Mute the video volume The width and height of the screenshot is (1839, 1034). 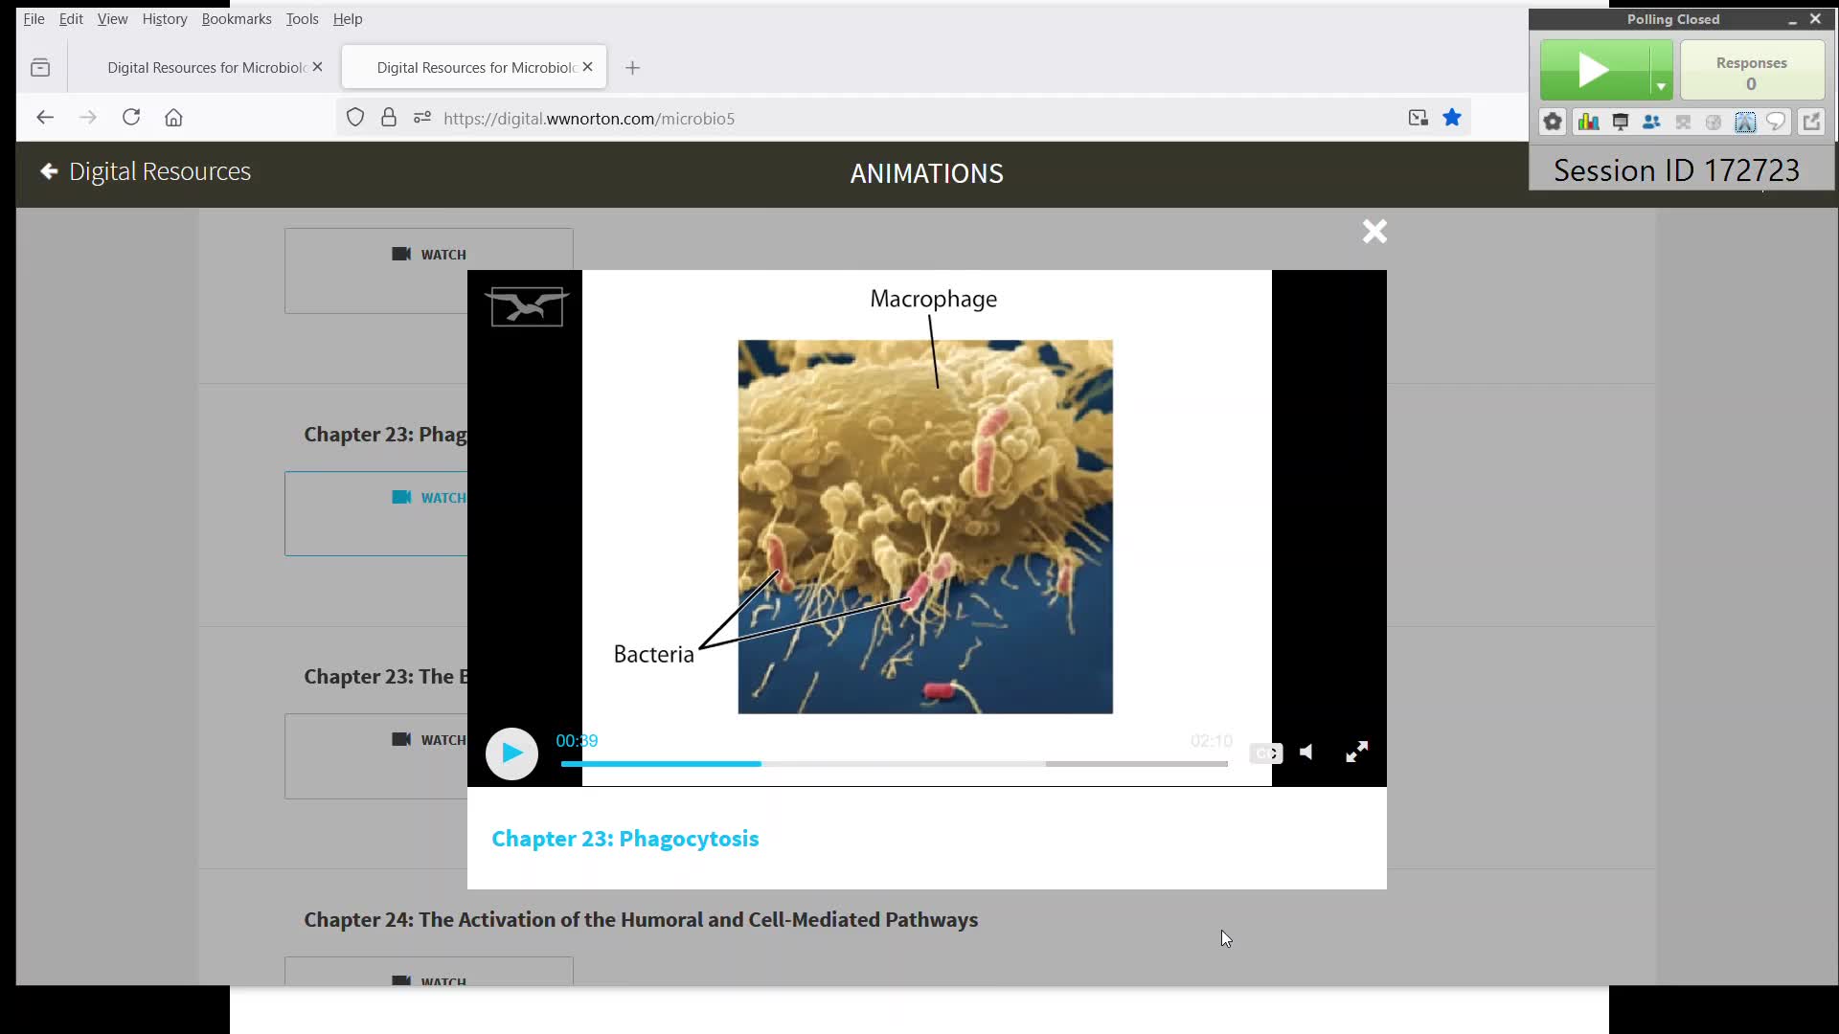(x=1306, y=753)
